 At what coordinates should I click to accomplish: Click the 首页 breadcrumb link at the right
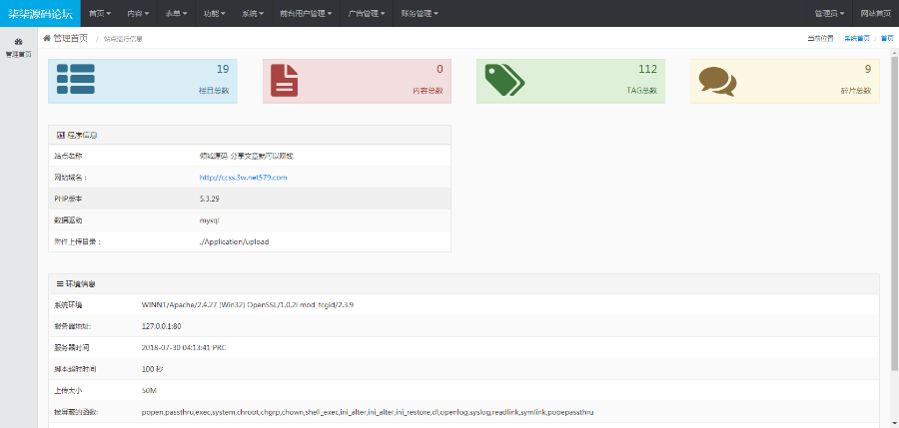tap(887, 38)
